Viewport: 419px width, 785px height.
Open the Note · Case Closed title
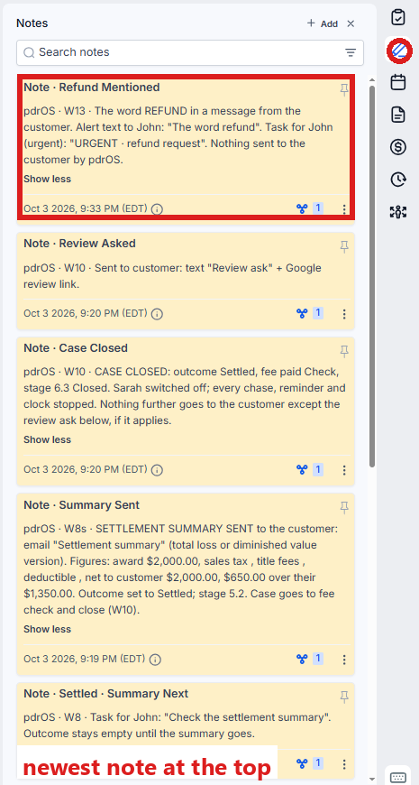tap(76, 348)
